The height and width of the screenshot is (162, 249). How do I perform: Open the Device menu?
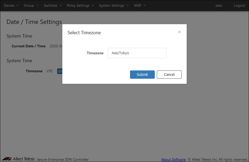(9, 5)
